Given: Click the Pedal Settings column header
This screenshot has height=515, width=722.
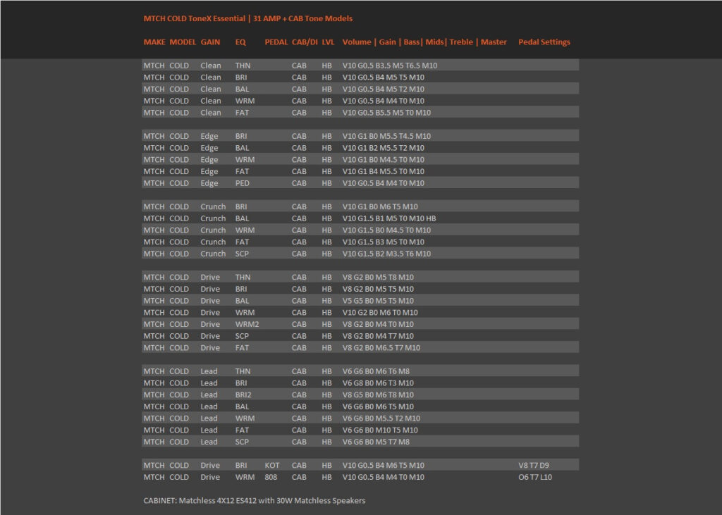Looking at the screenshot, I should pyautogui.click(x=544, y=42).
